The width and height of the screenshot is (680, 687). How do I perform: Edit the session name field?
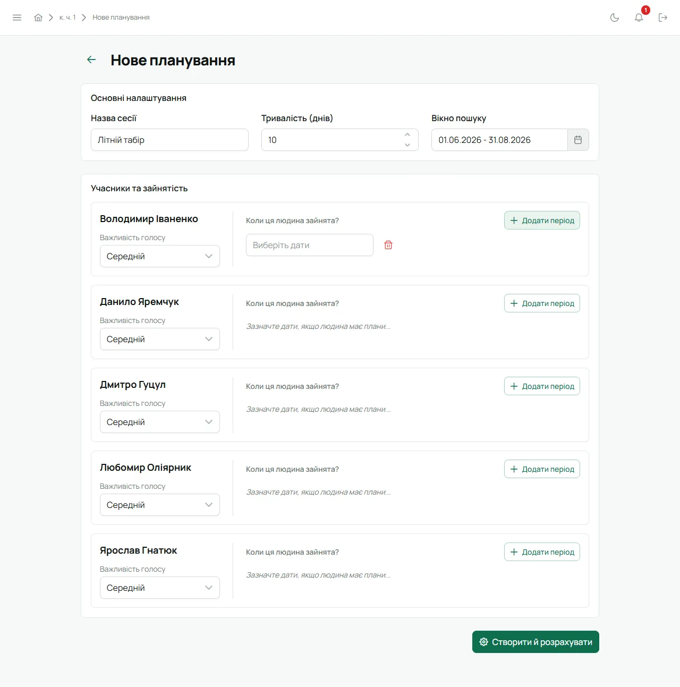169,140
